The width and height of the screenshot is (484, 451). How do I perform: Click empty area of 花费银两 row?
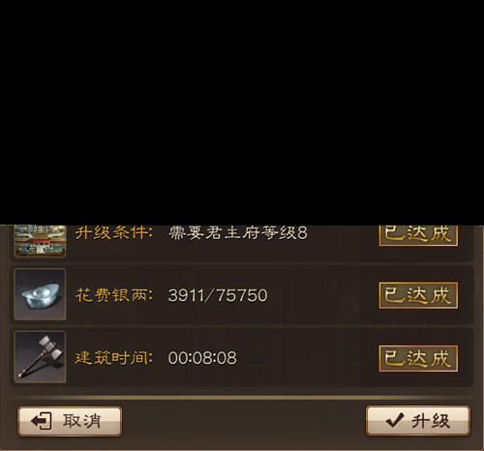pyautogui.click(x=322, y=295)
